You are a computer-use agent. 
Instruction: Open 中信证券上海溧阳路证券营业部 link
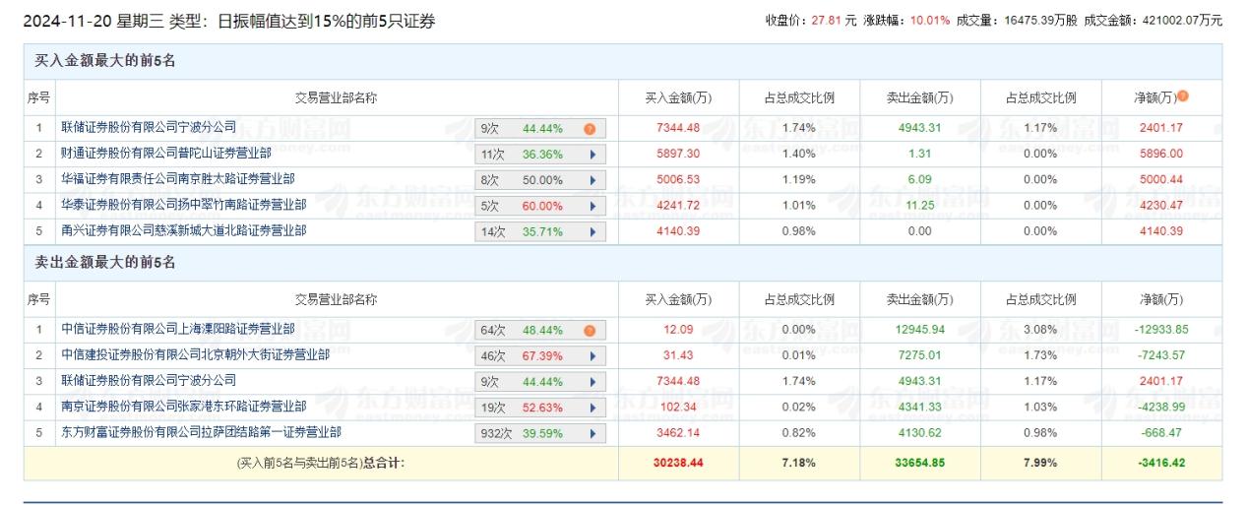tap(177, 329)
